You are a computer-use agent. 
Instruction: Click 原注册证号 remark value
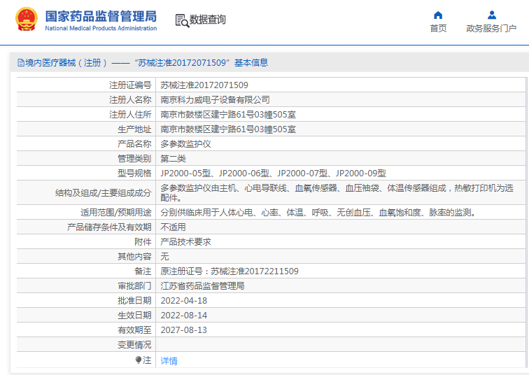(230, 271)
